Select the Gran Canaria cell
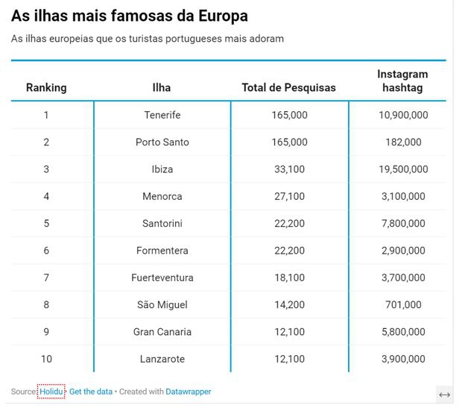Screen dimensions: 468x414 point(162,332)
